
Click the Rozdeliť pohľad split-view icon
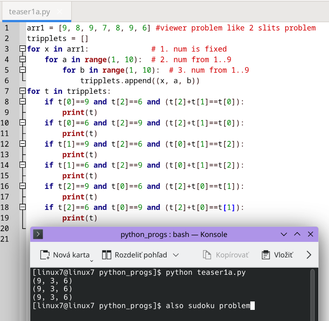point(107,255)
